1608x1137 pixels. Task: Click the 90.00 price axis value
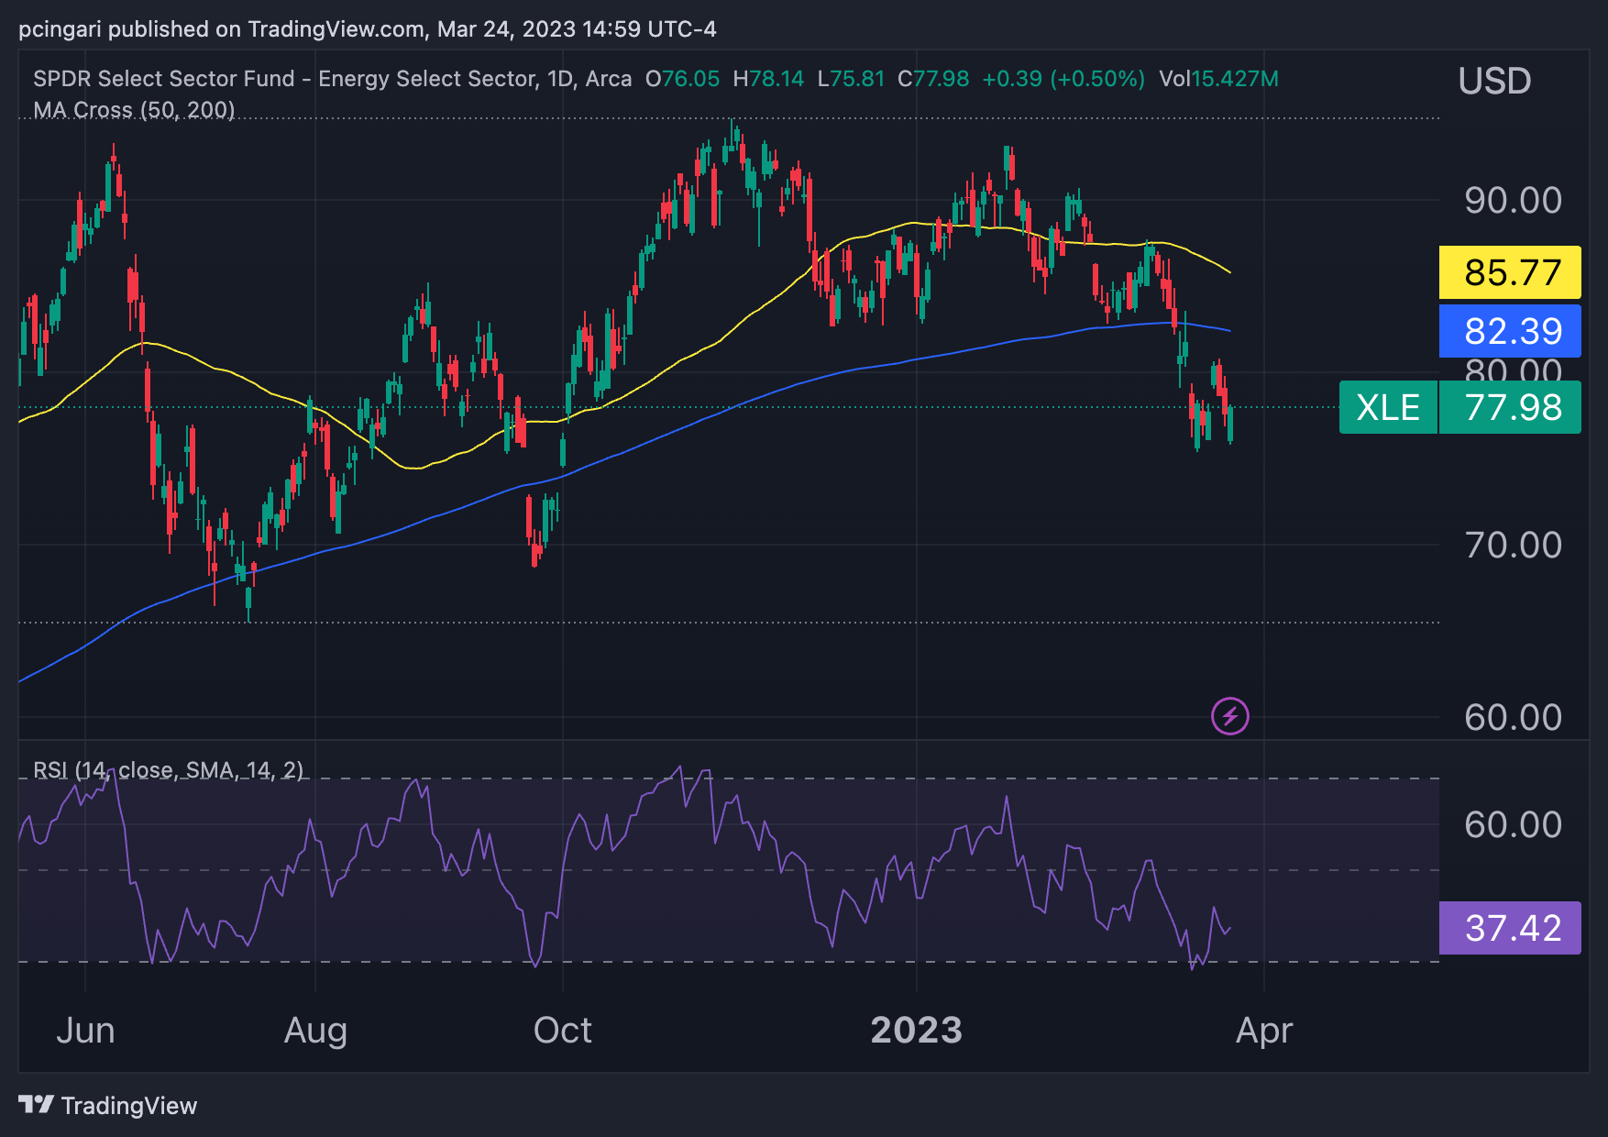[x=1513, y=200]
